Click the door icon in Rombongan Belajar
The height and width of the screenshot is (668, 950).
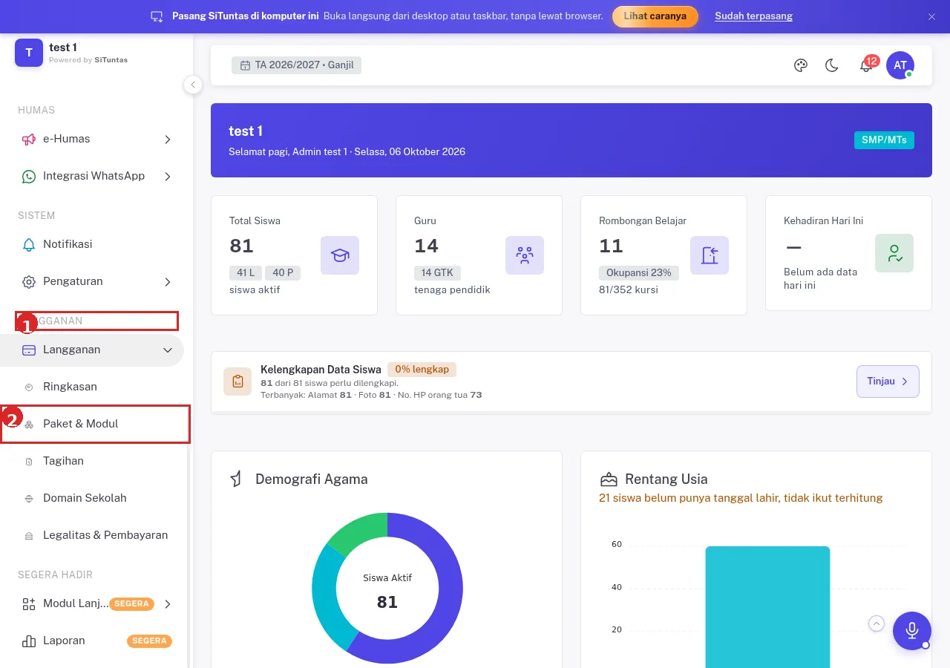(710, 255)
